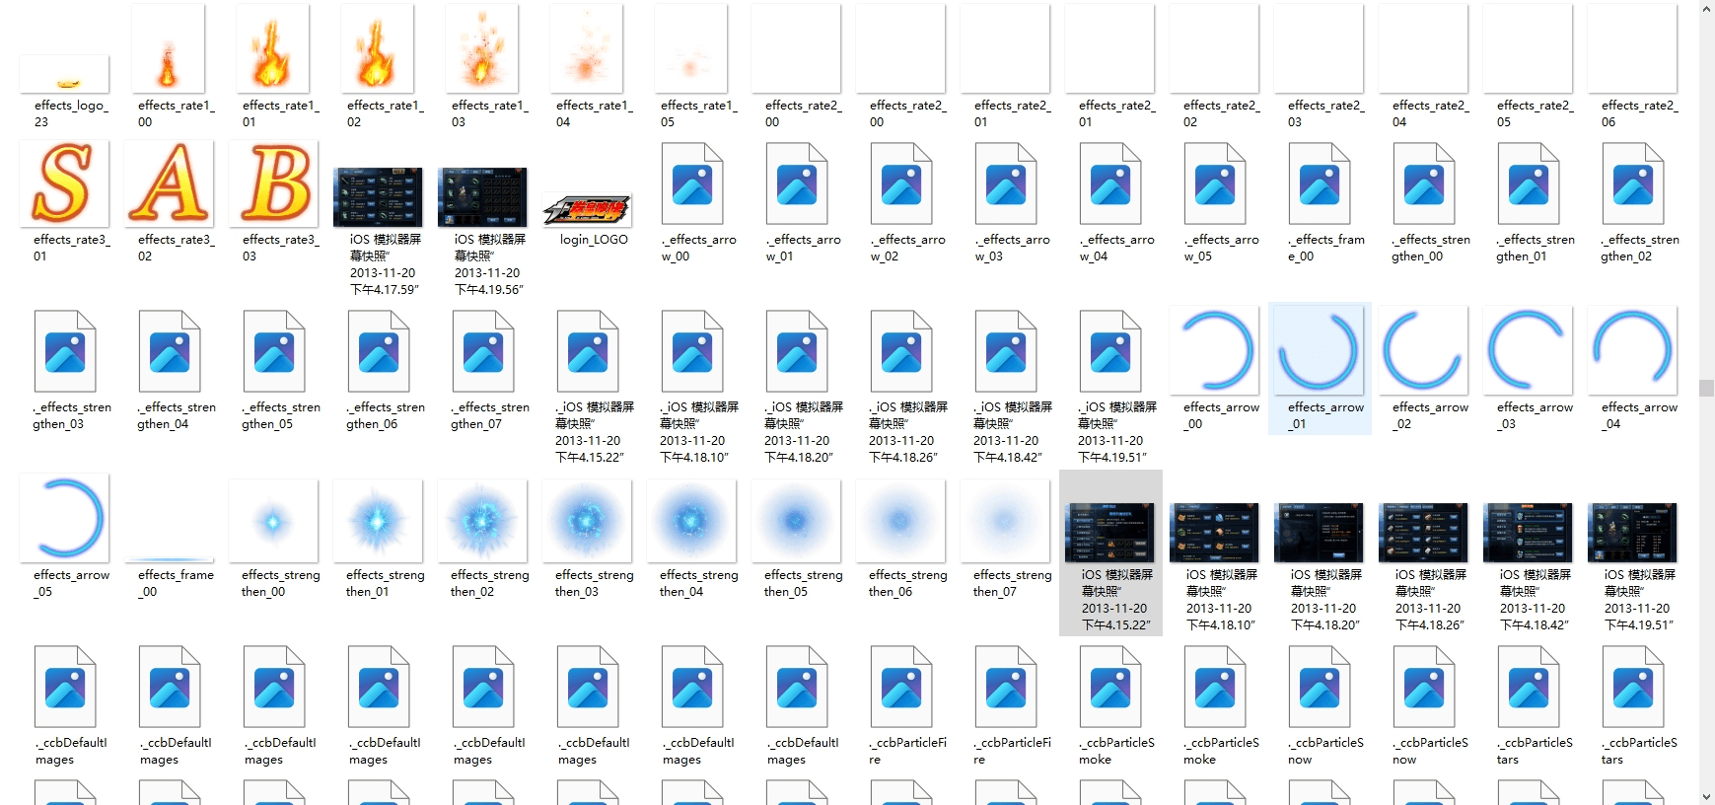The width and height of the screenshot is (1715, 805).
Task: Click the vertical scrollbar down arrow
Action: coord(1706,796)
